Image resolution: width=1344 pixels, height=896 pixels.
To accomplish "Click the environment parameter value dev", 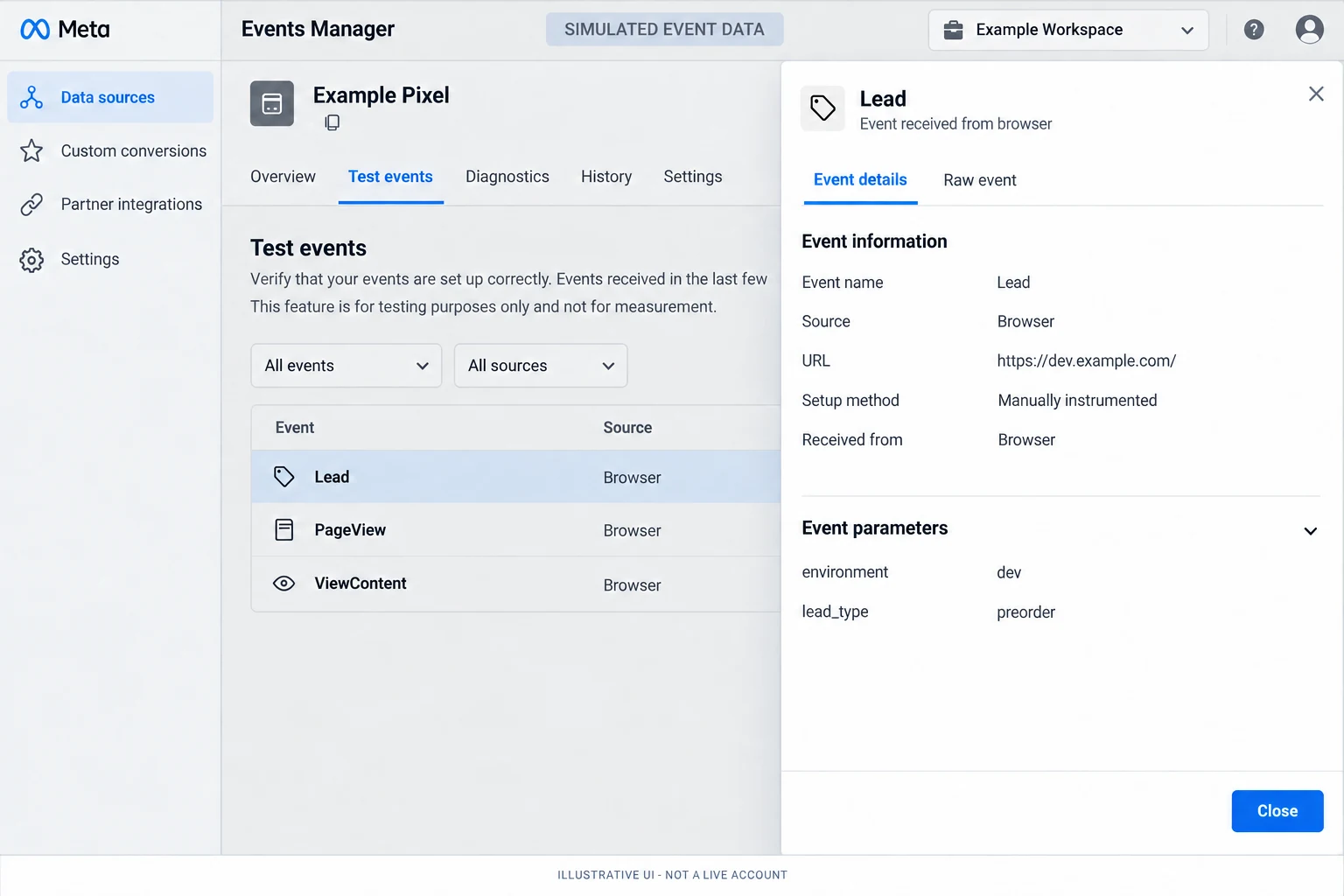I will click(x=1009, y=572).
